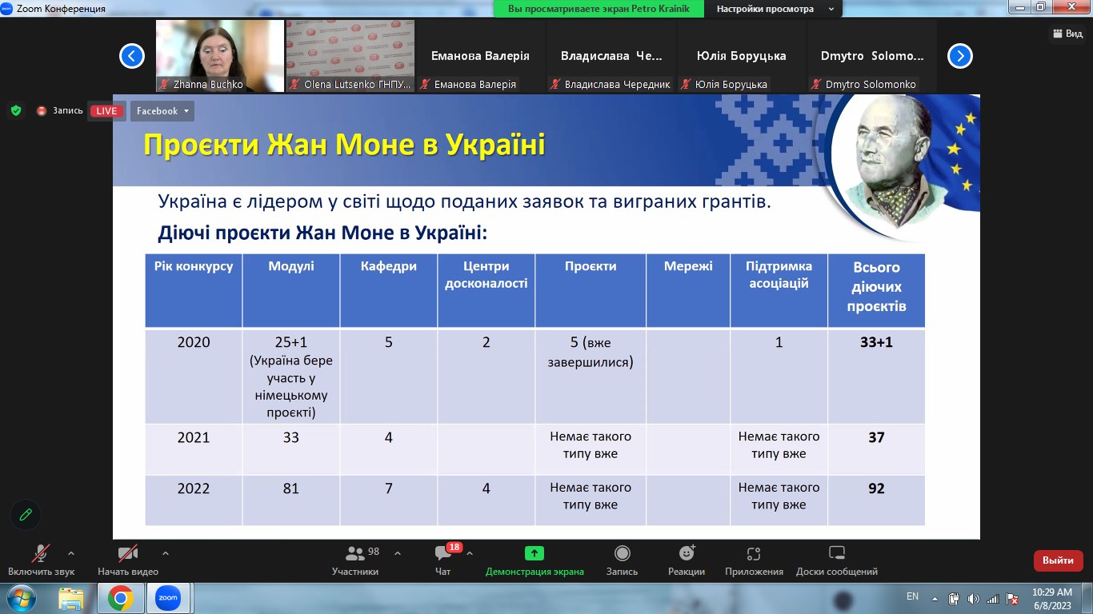Open Windows Start menu
The image size is (1093, 614).
point(20,598)
